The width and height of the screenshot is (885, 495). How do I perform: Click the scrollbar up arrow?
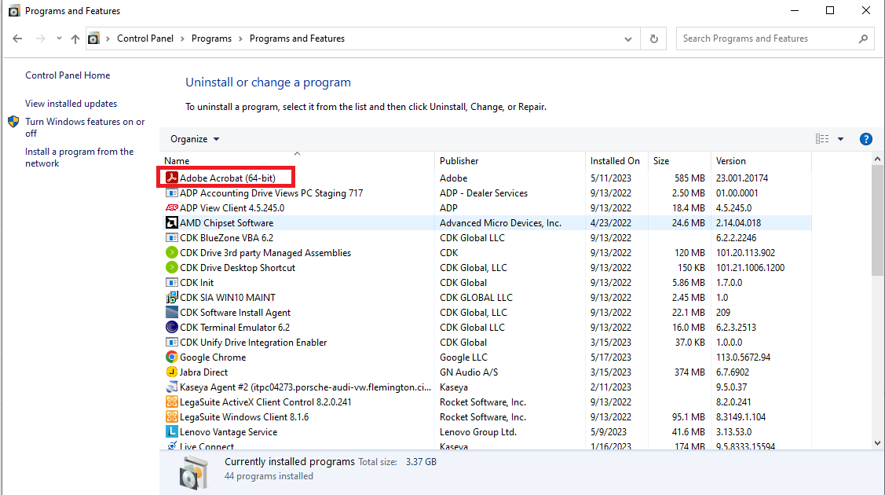877,159
